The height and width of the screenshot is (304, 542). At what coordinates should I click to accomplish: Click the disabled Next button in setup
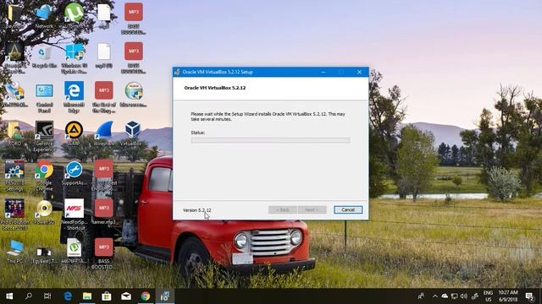(x=312, y=209)
